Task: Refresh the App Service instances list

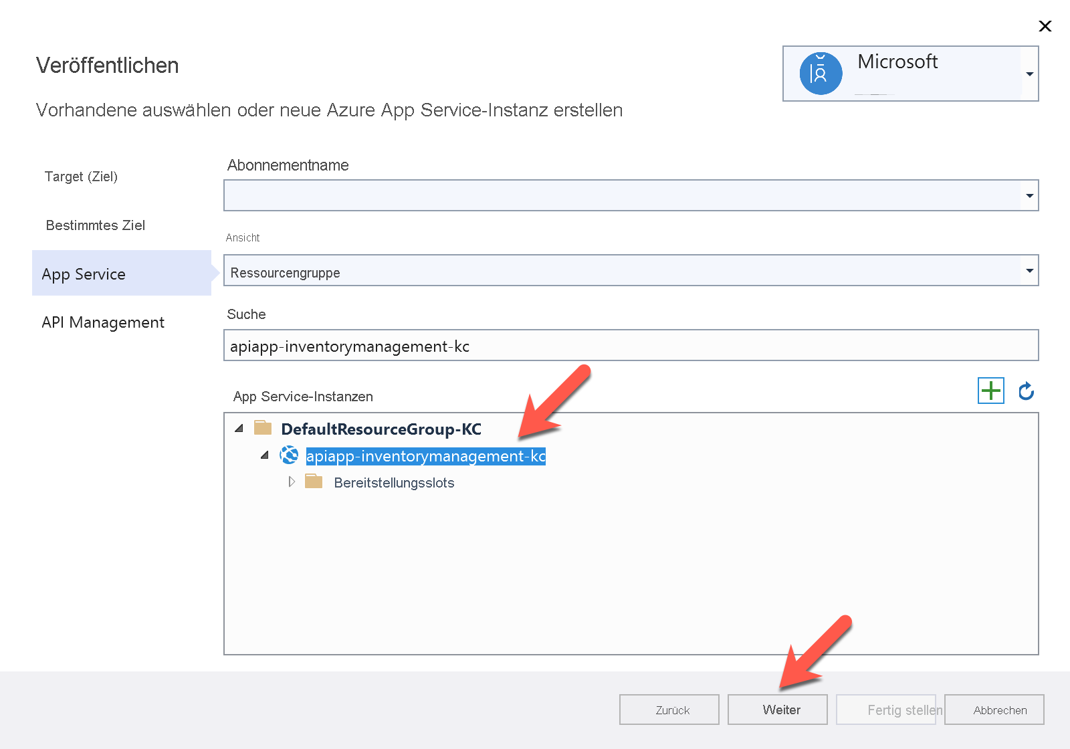Action: click(x=1026, y=391)
